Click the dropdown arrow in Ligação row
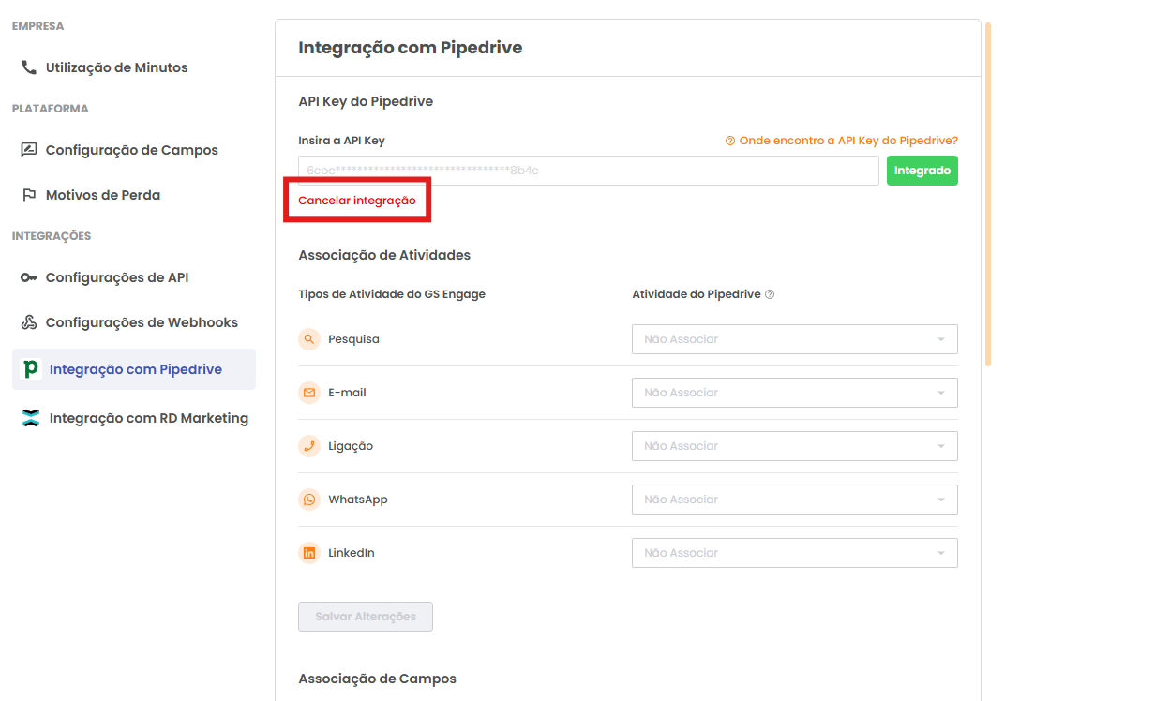This screenshot has height=701, width=1155. [941, 446]
